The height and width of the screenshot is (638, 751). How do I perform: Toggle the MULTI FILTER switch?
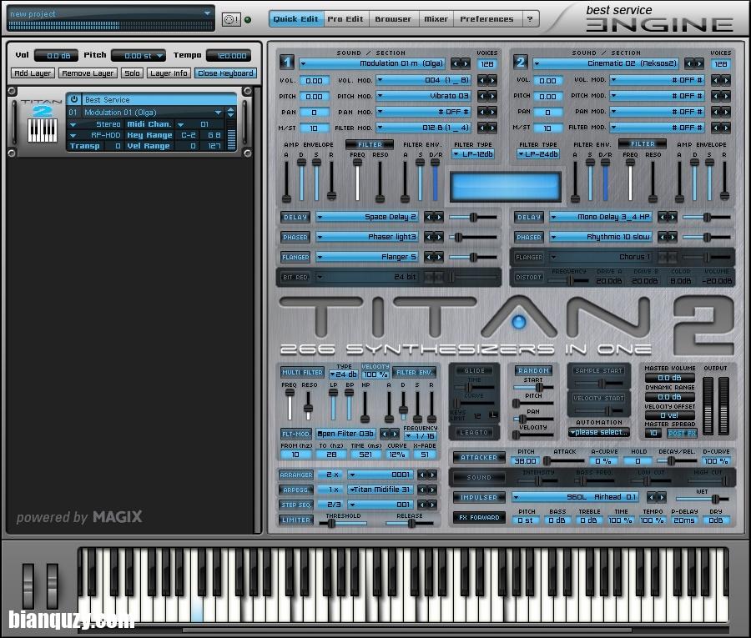click(302, 372)
